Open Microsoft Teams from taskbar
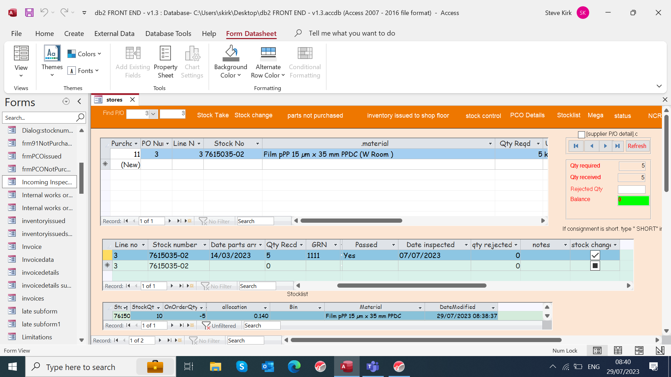 (373, 367)
